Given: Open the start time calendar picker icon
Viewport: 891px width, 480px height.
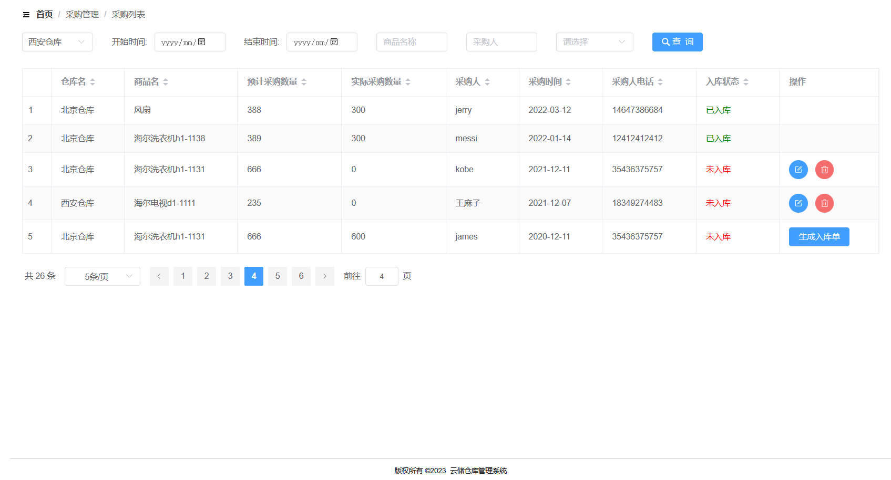Looking at the screenshot, I should click(202, 42).
